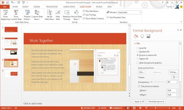Toggle the Notes pane from status bar
This screenshot has height=110, width=184.
click(102, 108)
